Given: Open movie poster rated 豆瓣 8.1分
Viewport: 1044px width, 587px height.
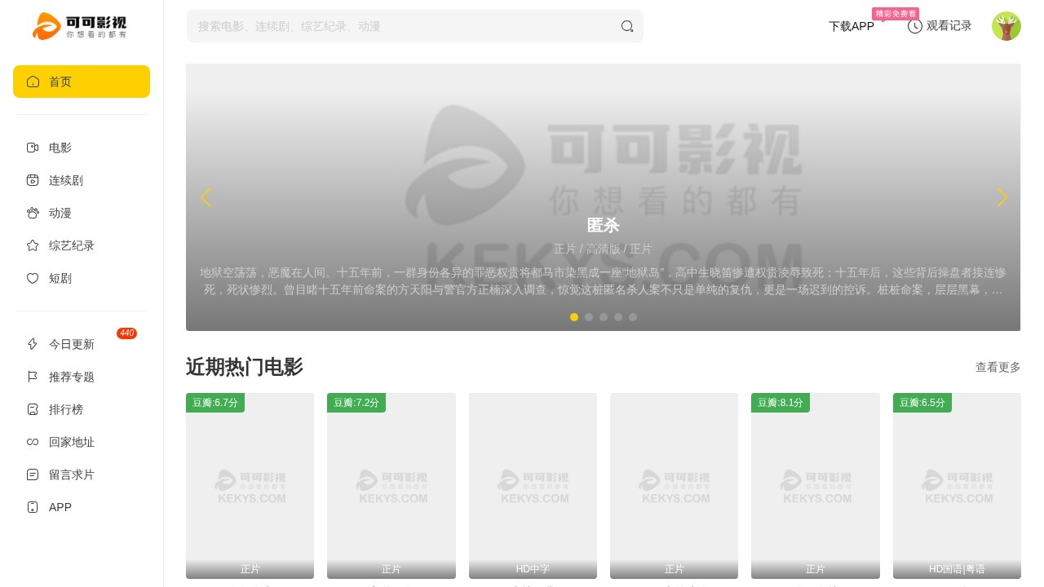Looking at the screenshot, I should click(x=815, y=485).
